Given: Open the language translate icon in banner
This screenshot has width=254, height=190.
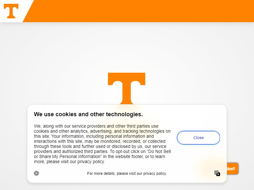Looking at the screenshot, I should [x=217, y=173].
